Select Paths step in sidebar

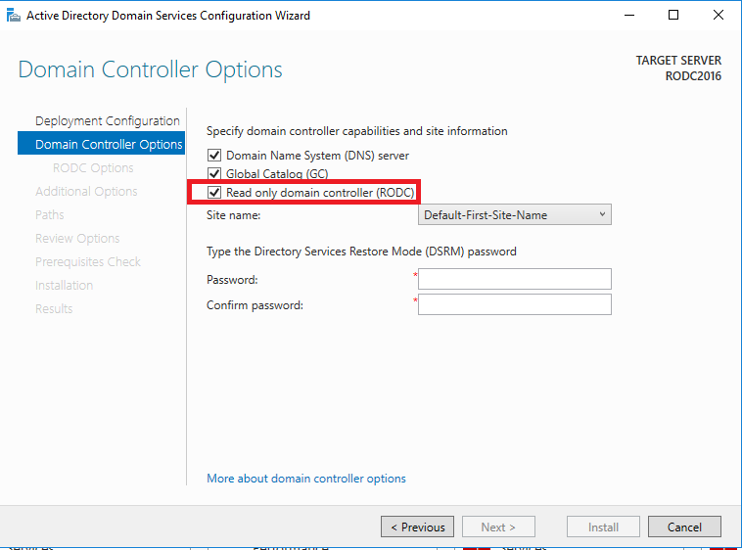tap(49, 214)
